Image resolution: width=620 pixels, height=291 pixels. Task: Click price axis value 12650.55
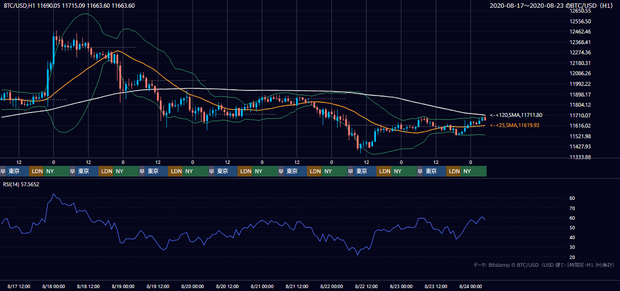click(x=580, y=11)
